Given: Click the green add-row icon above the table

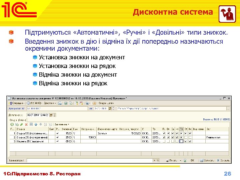Looking at the screenshot, I should (12, 124).
